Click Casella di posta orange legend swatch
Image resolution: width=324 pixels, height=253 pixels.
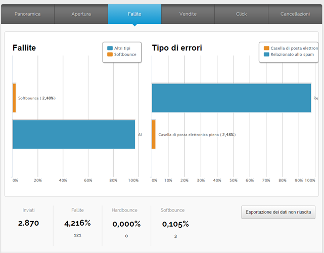click(x=266, y=48)
